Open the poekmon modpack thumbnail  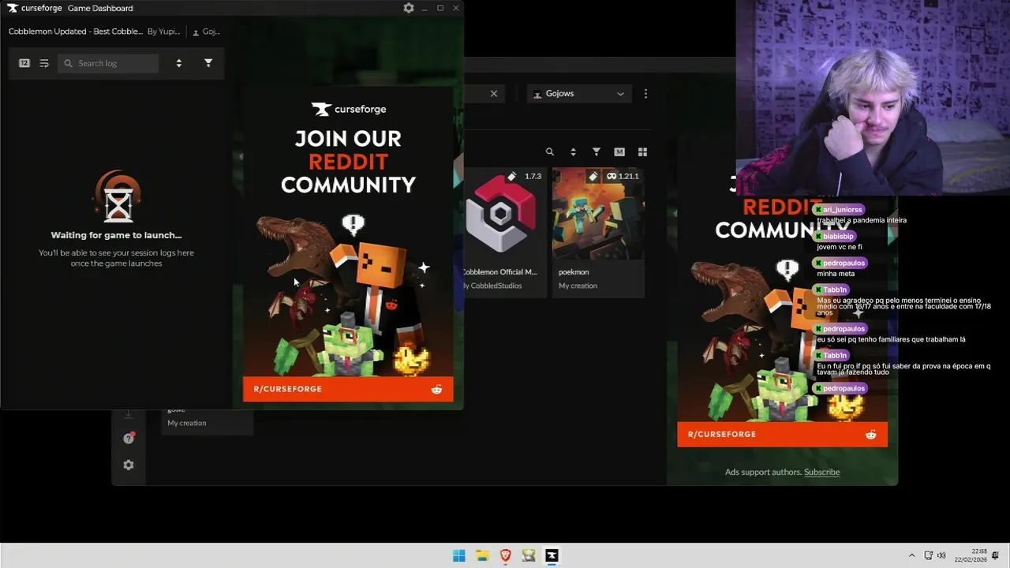tap(598, 213)
